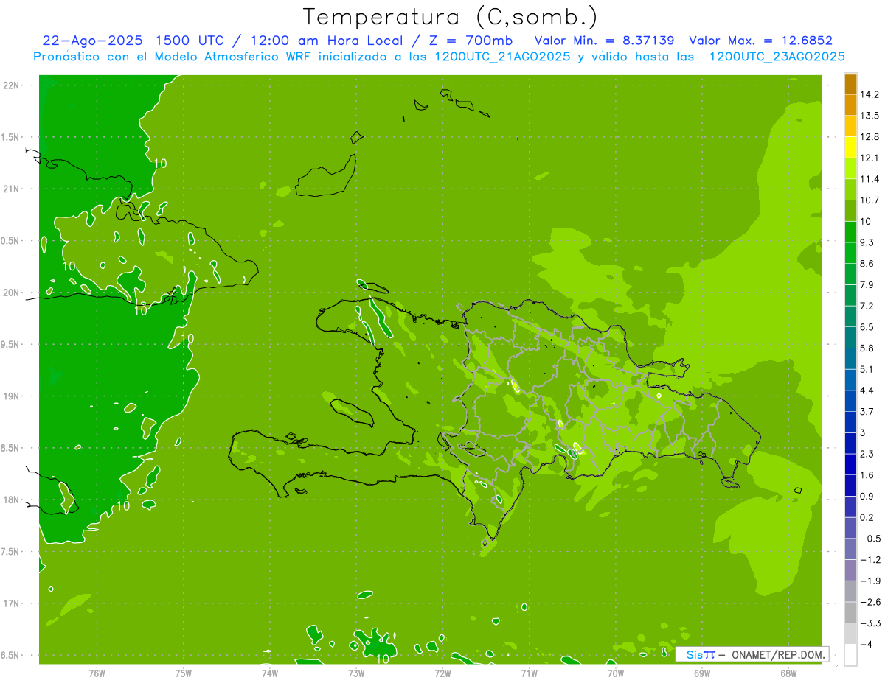Click the '17N' latitude axis label
The width and height of the screenshot is (885, 683).
13,603
